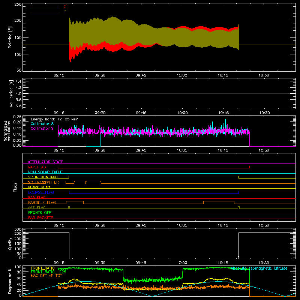Click the GAP_FLAG label
This screenshot has width=300, height=300.
37,167
